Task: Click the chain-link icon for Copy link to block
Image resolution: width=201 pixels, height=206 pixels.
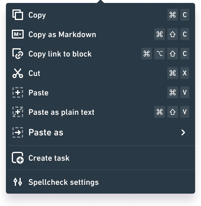Action: coord(18,54)
